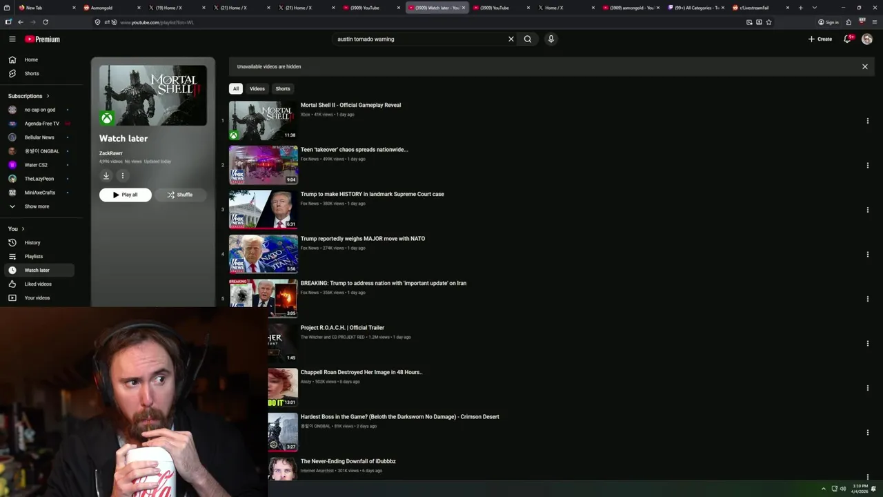The width and height of the screenshot is (883, 497).
Task: Open the Watch later sidebar entry
Action: coord(39,271)
